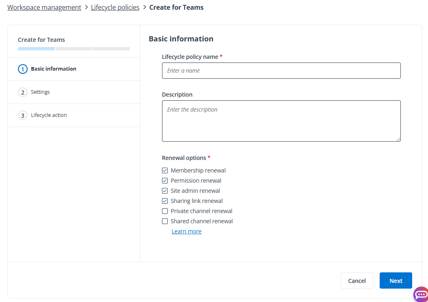Select Lifecycle action step

pos(49,115)
